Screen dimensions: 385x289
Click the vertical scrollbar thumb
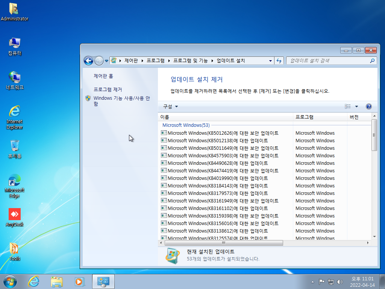[x=374, y=135]
